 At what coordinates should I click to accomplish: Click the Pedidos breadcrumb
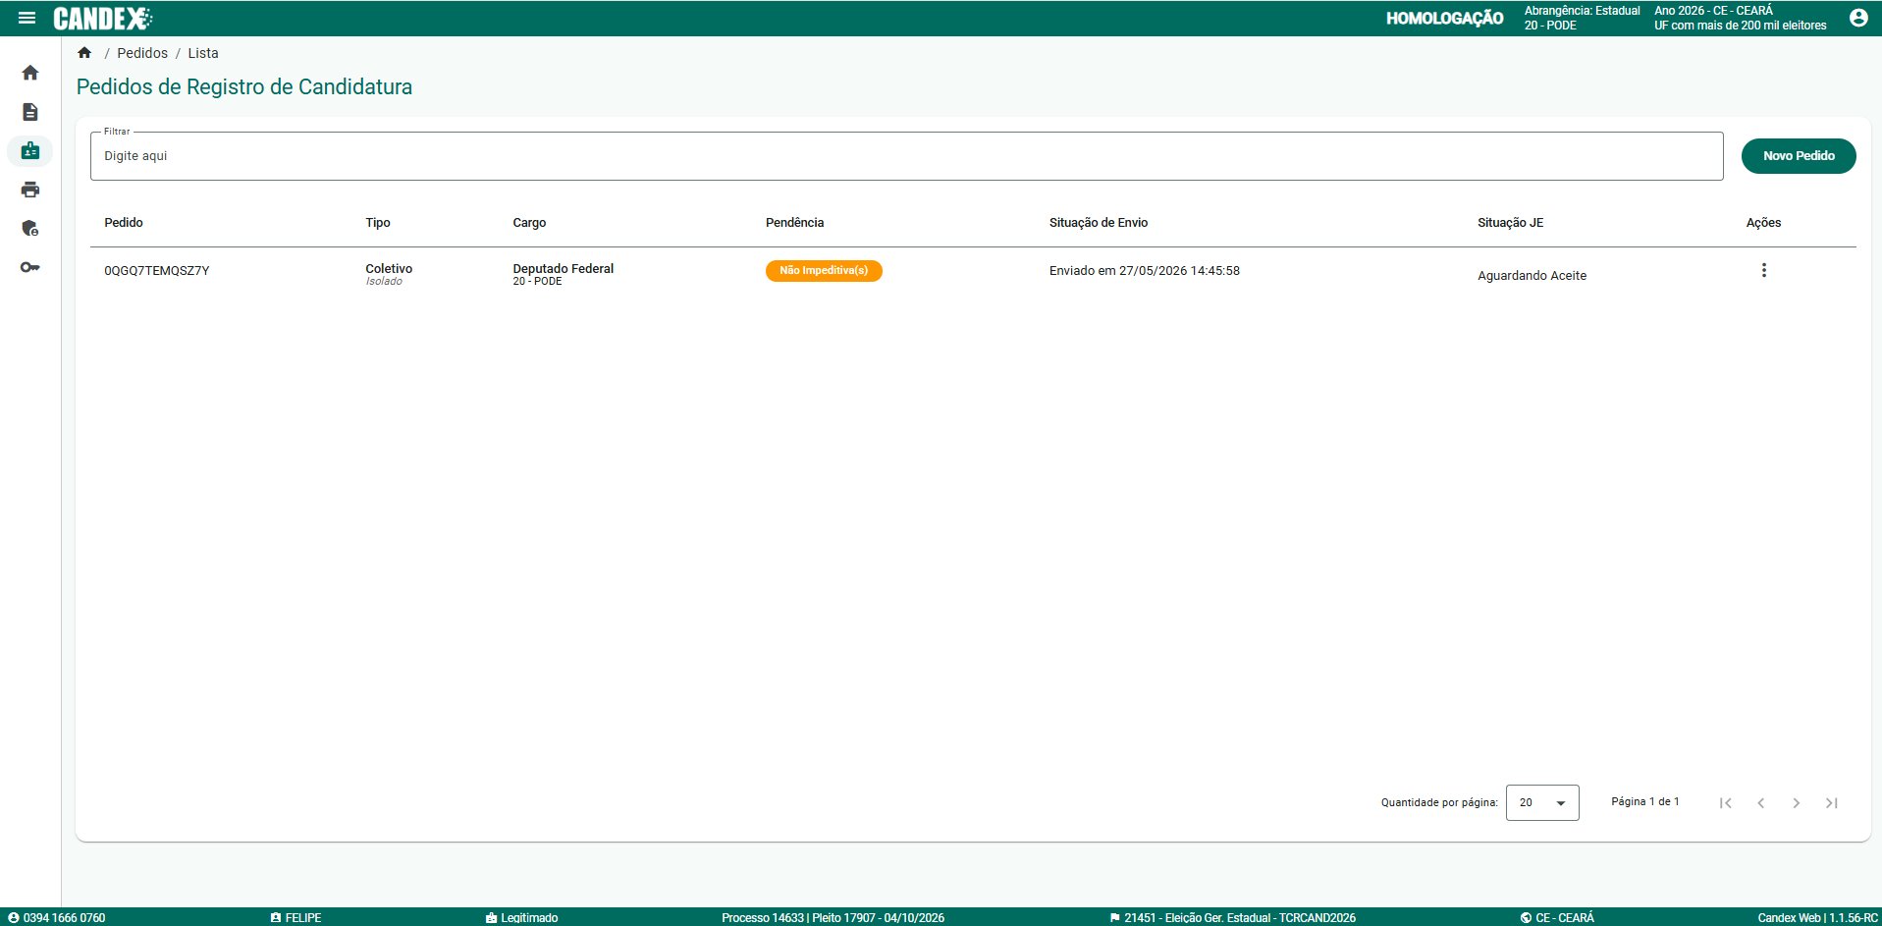coord(142,53)
